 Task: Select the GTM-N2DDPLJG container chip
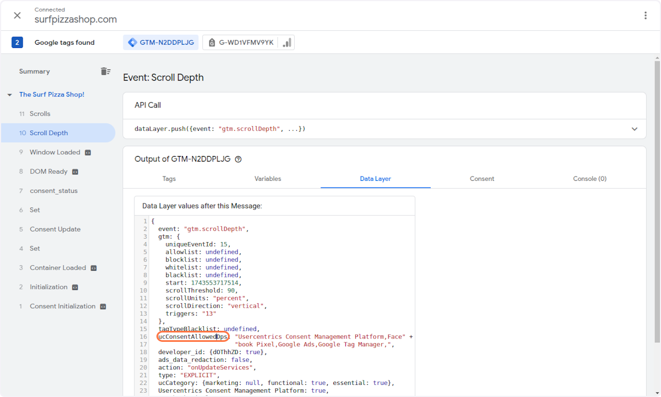pos(161,42)
